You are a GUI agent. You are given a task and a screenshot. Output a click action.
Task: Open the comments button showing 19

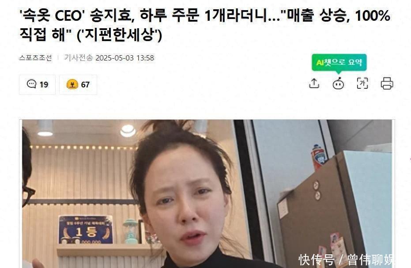coord(37,84)
